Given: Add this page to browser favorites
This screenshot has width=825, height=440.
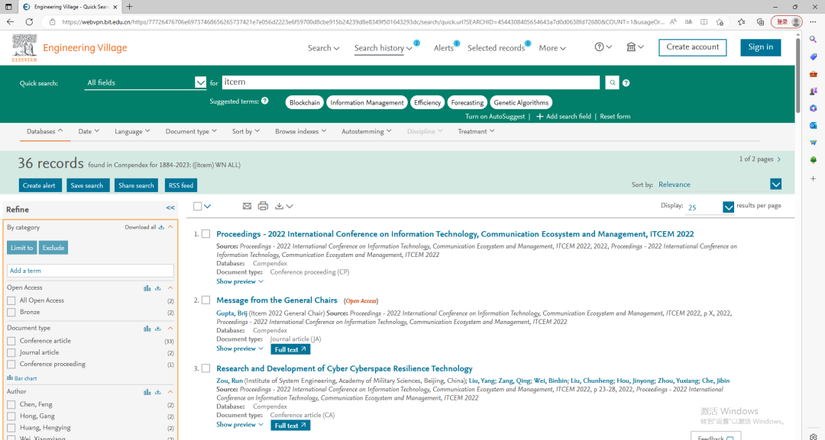Looking at the screenshot, I should [720, 21].
